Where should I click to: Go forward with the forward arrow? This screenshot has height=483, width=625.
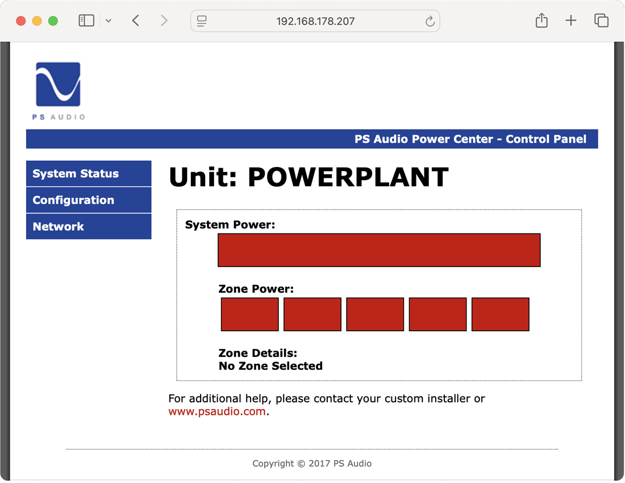(x=164, y=20)
